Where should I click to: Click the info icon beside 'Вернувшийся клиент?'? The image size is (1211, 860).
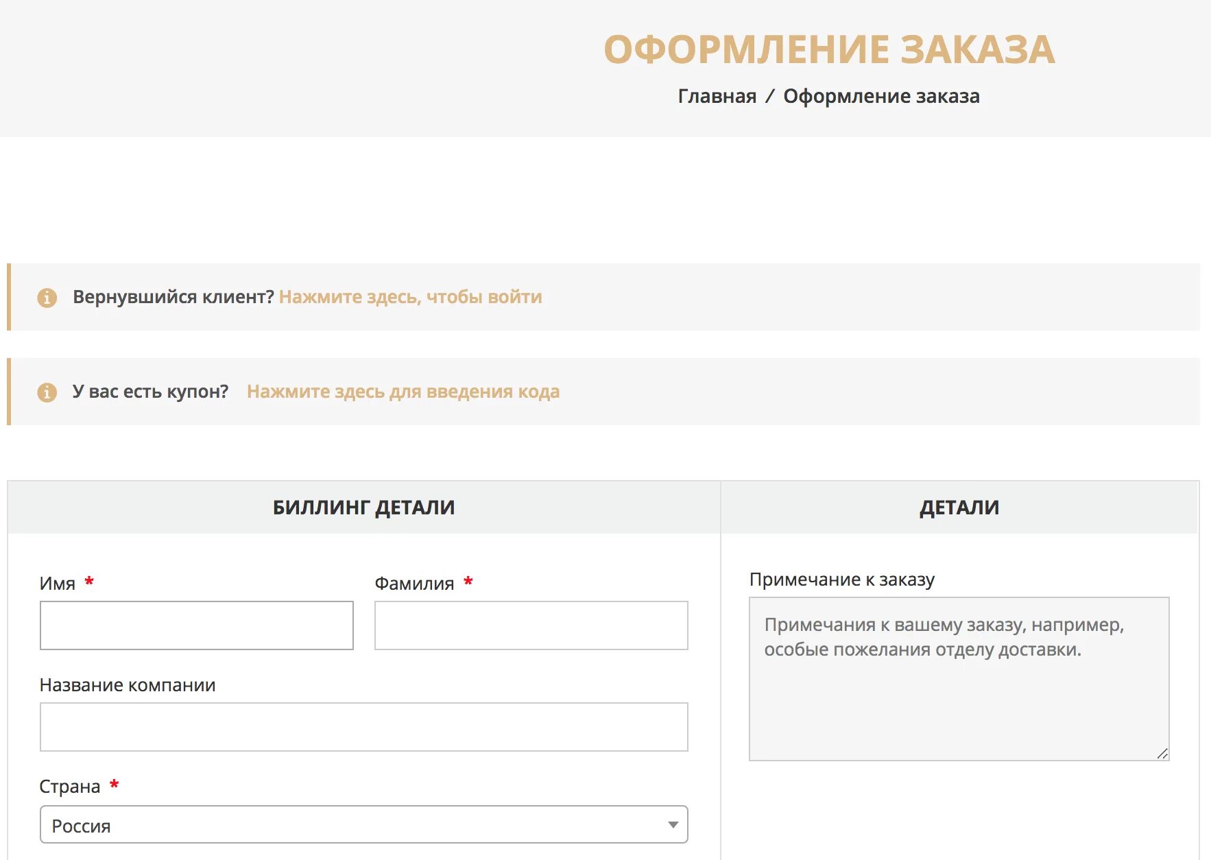coord(47,298)
